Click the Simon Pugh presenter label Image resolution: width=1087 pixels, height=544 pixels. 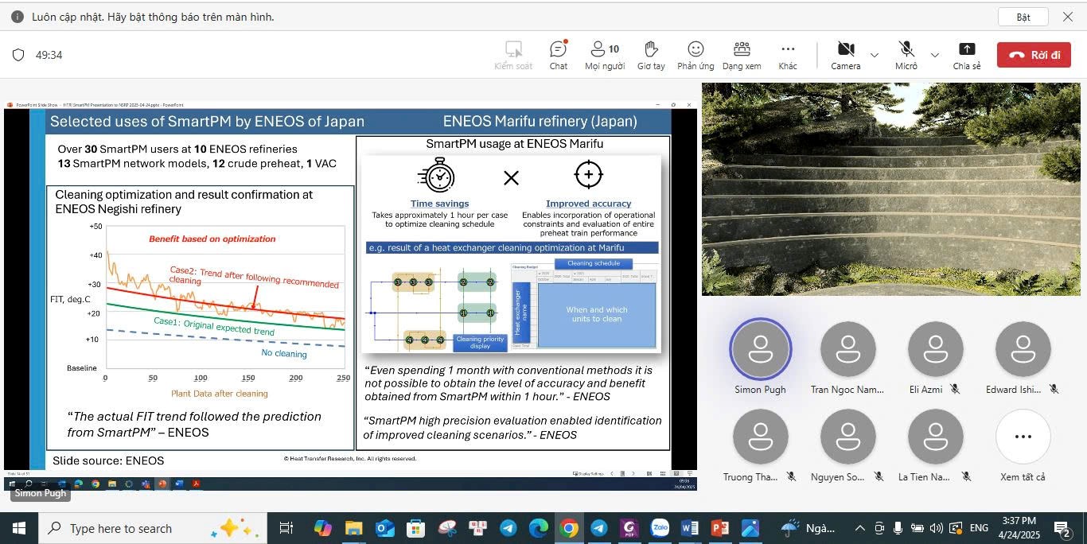tap(41, 493)
